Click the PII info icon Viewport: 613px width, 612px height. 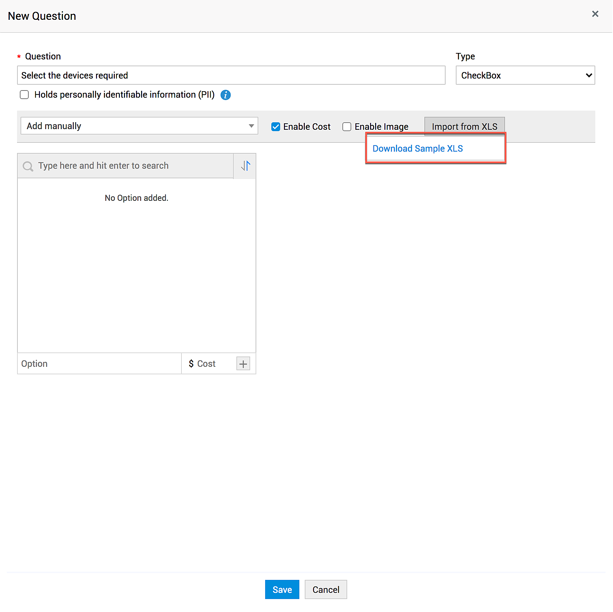(226, 95)
